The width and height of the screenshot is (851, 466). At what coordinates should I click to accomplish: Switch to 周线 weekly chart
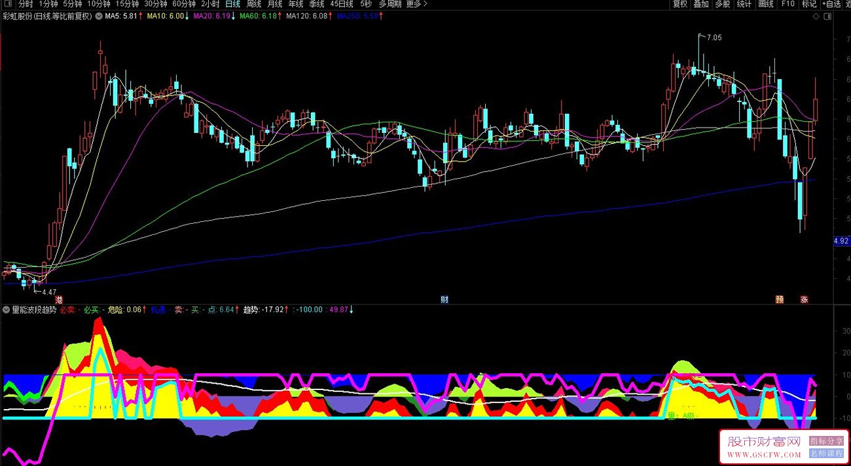(254, 4)
